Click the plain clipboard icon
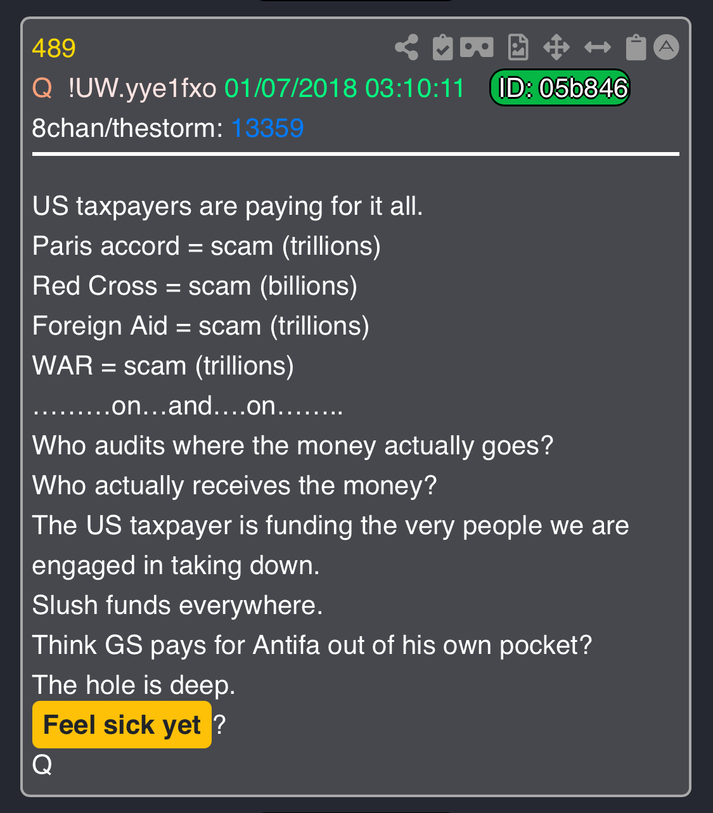 (636, 48)
